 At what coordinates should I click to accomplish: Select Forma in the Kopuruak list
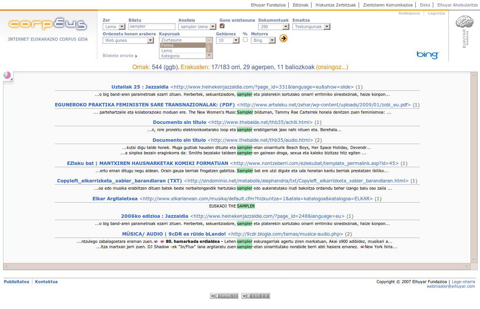click(x=183, y=45)
